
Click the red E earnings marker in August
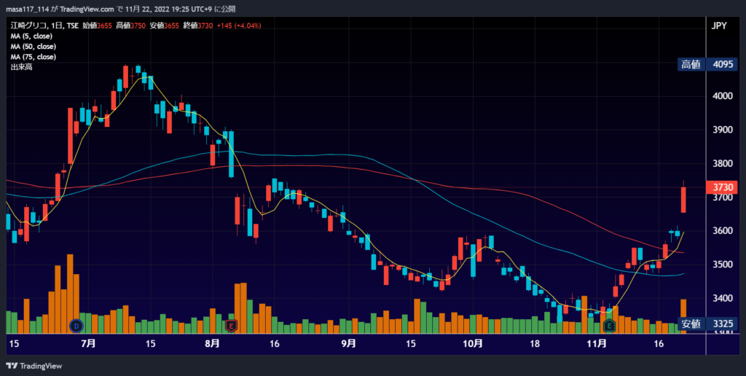point(231,326)
